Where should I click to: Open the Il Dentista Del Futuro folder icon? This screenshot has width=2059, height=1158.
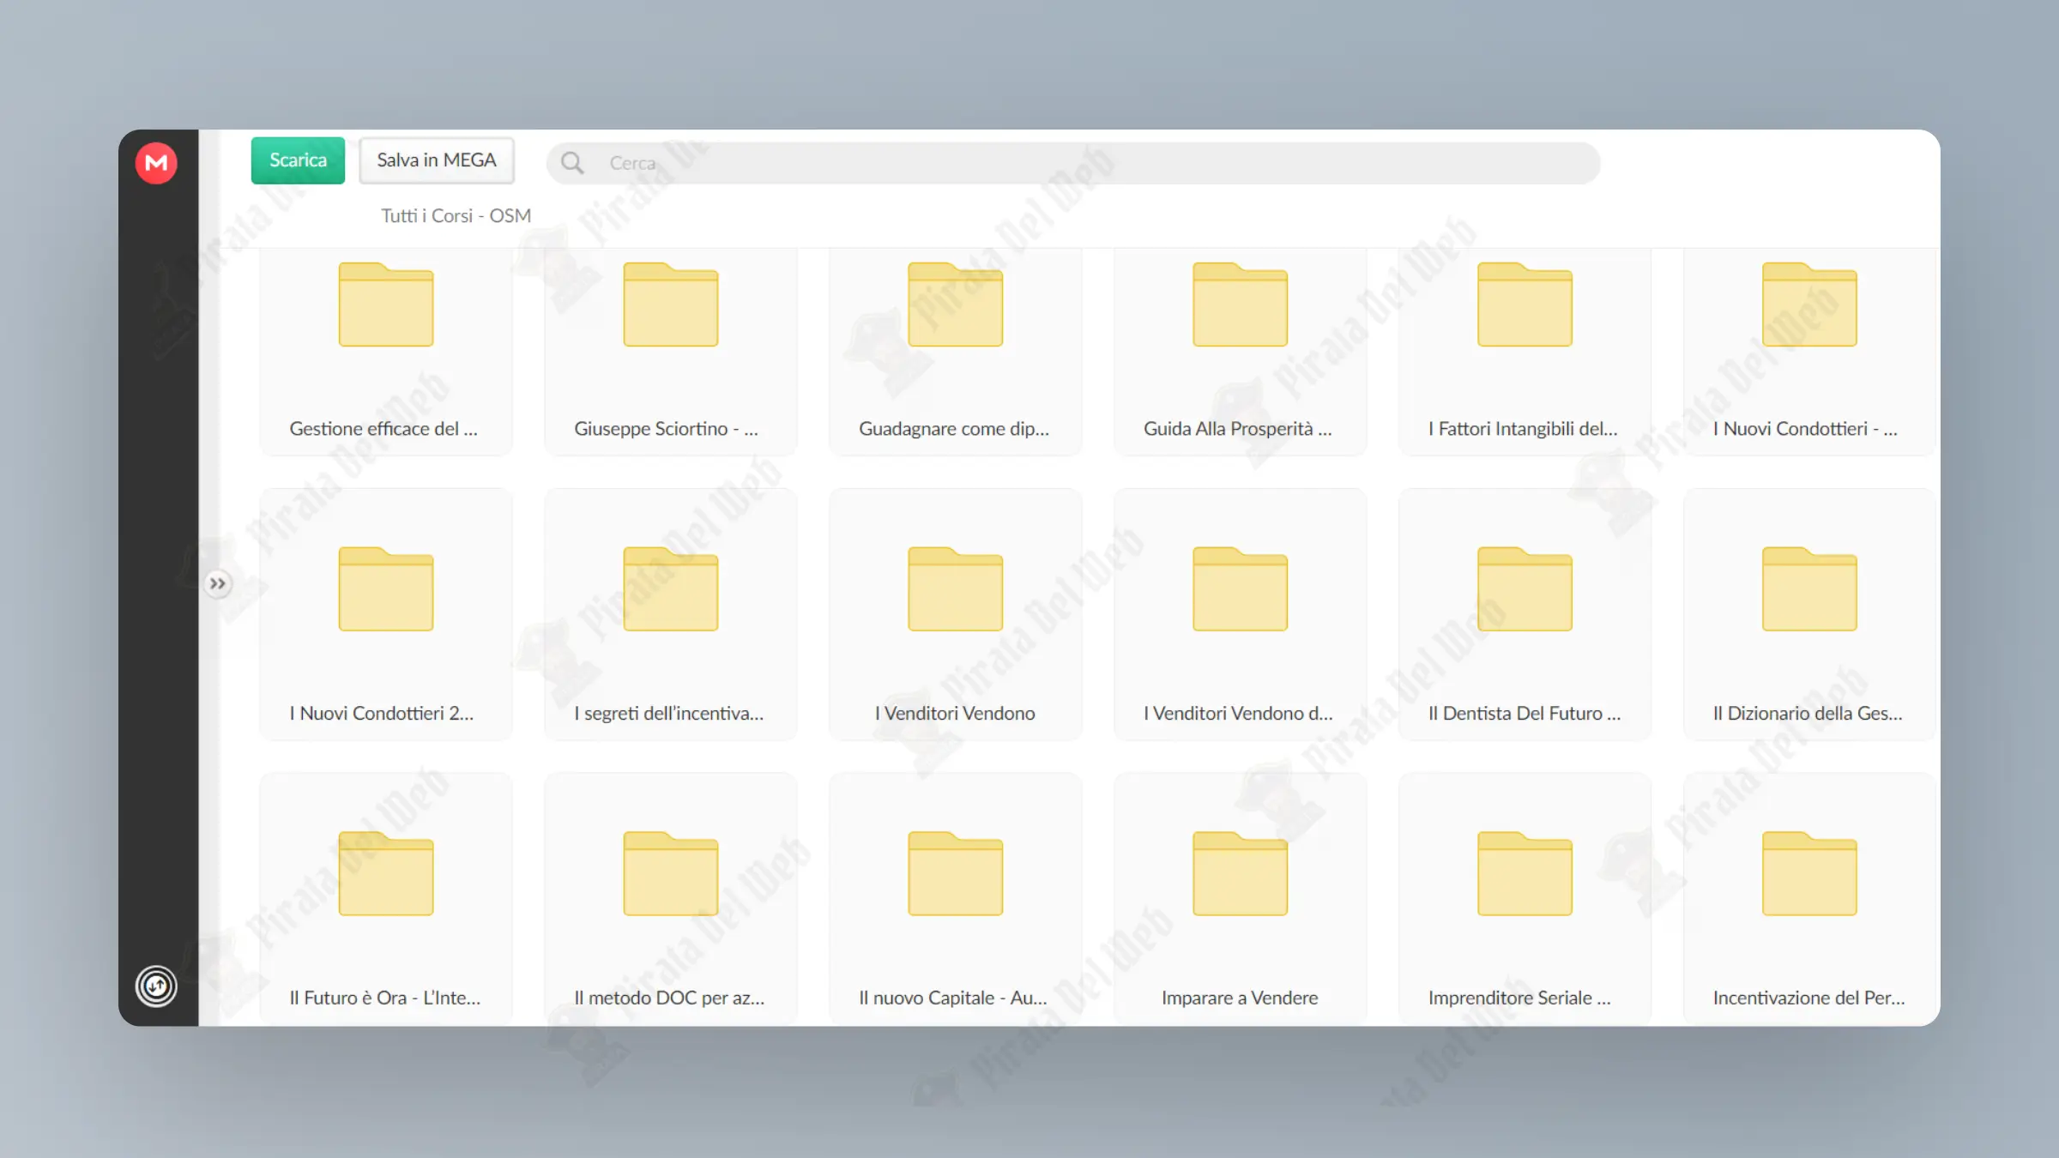coord(1525,589)
